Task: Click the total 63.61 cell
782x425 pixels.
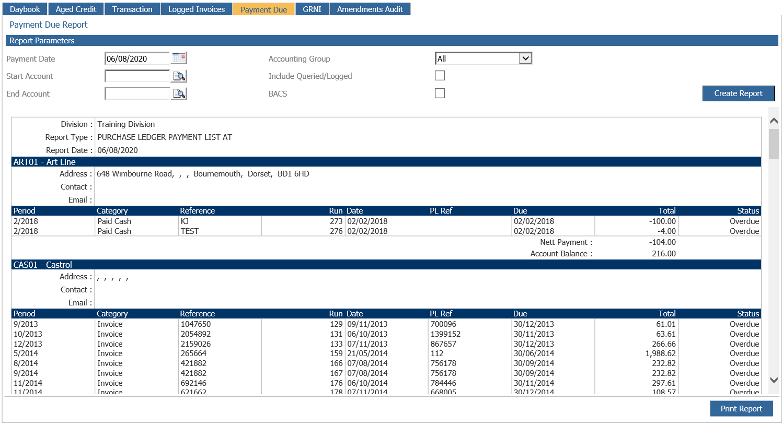Action: (665, 334)
